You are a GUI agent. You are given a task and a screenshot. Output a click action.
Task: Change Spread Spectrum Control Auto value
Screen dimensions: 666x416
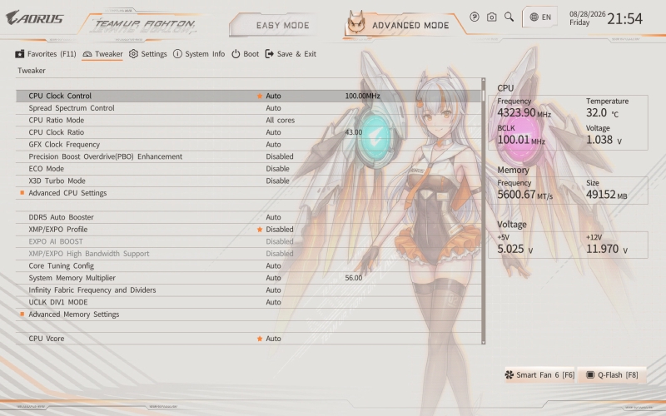274,108
